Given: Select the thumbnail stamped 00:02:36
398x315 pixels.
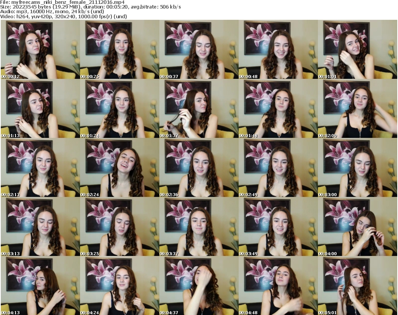Looking at the screenshot, I should click(199, 168).
